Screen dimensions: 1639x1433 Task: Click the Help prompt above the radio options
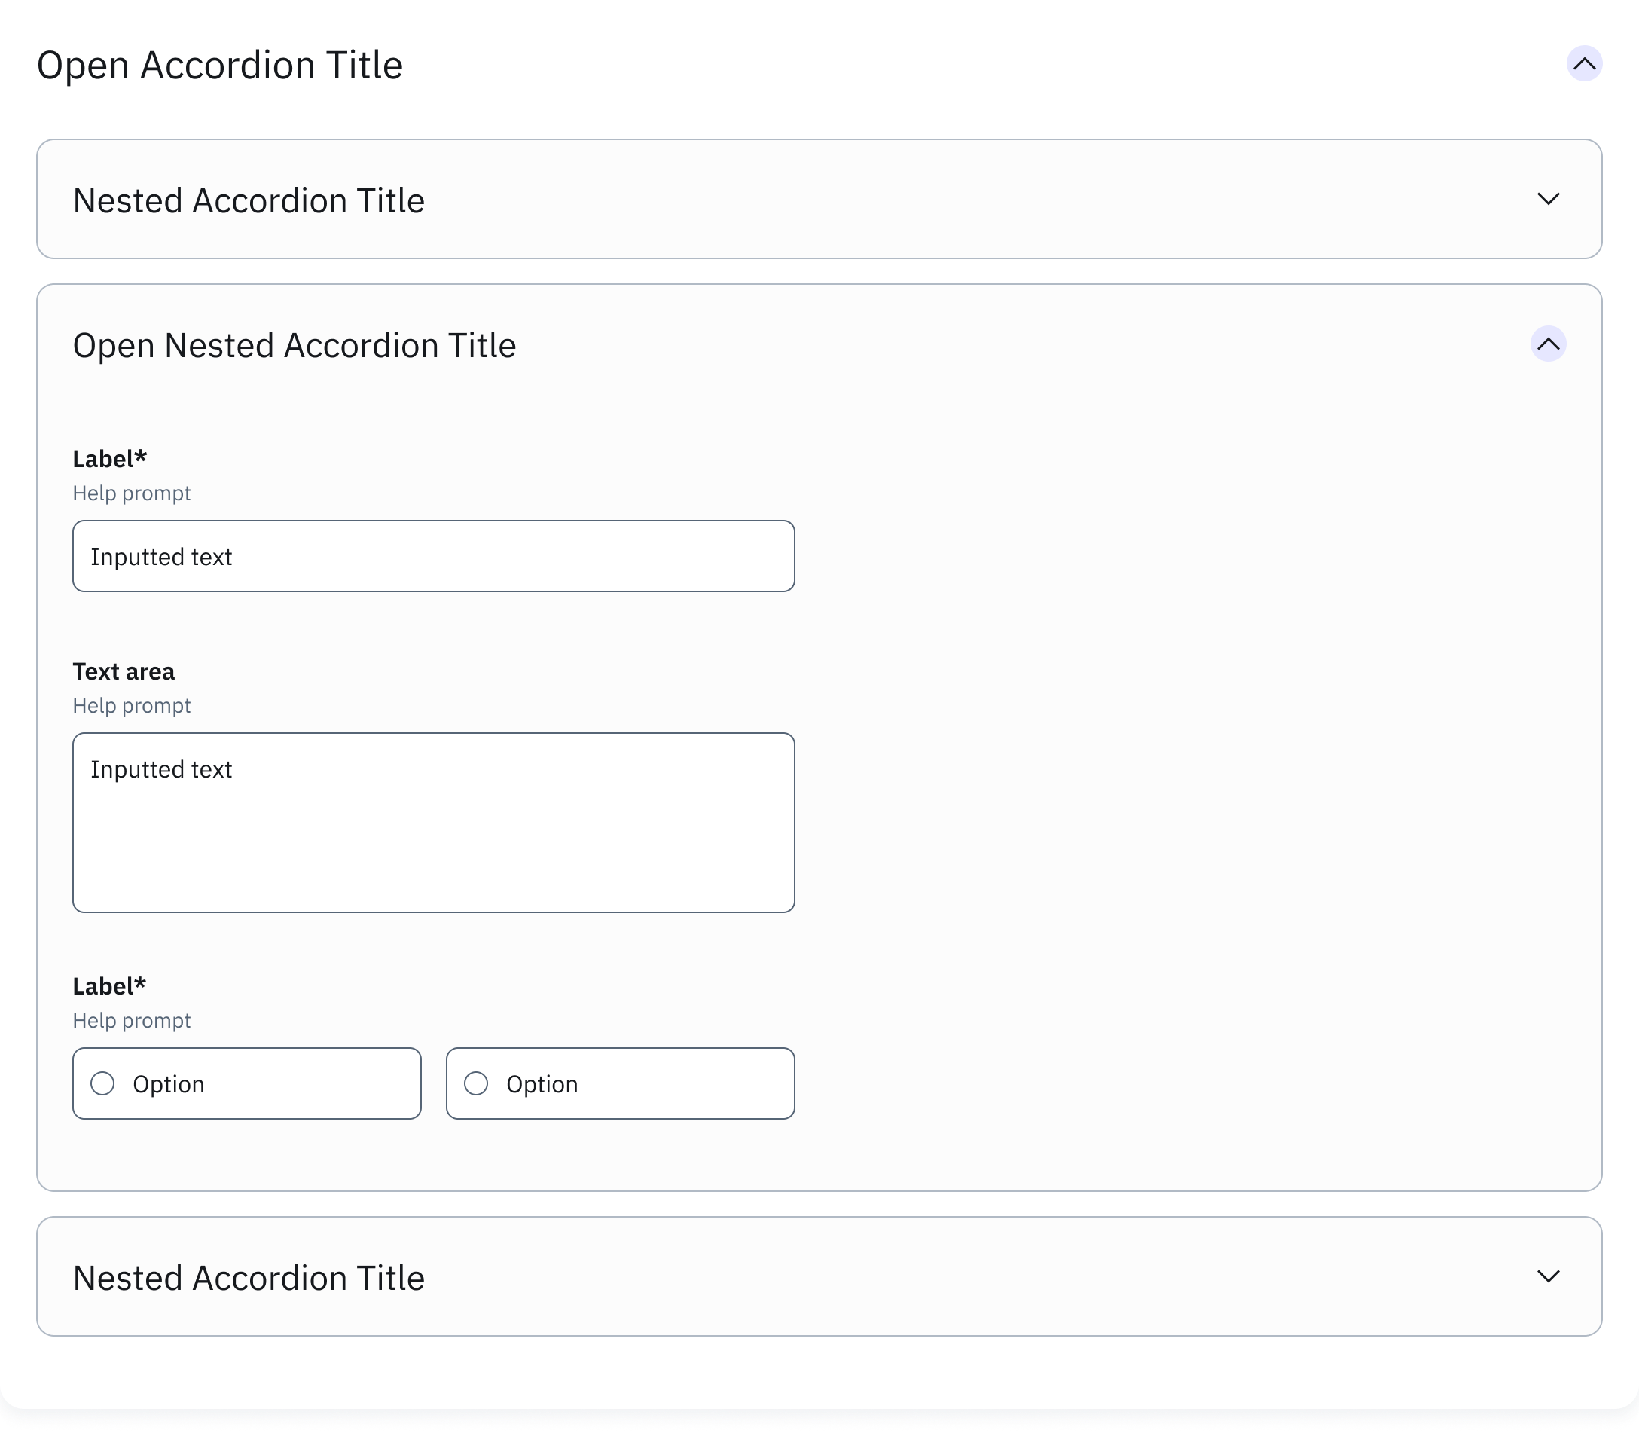tap(132, 1020)
